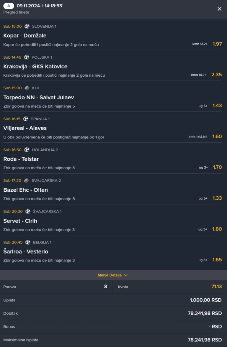
Task: Click the Šarlroa - Vesterlo match title
Action: [x=26, y=251]
